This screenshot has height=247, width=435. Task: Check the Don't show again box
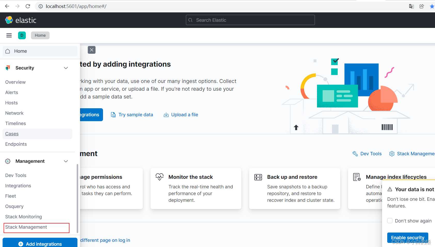click(390, 221)
